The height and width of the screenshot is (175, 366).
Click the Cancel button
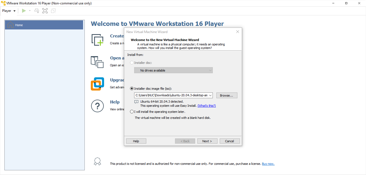(x=230, y=141)
